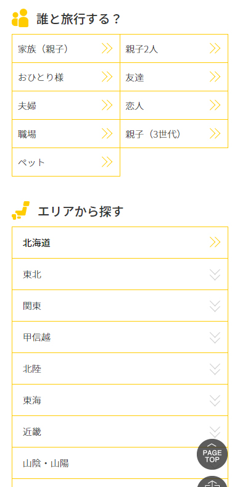Expand the 北陸 area list
Viewport: 240px width, 487px height.
[120, 368]
